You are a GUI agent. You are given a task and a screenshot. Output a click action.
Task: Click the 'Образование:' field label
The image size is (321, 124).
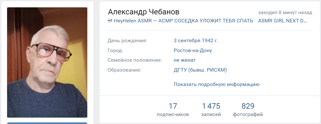click(125, 70)
